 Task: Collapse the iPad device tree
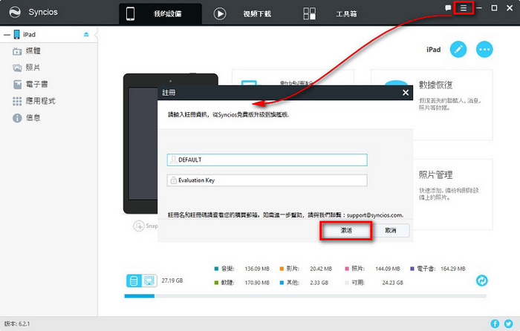pyautogui.click(x=7, y=34)
